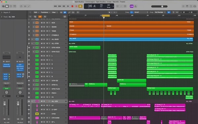The height and width of the screenshot is (124, 198).
Task: Add a new track with plus button
Action: (x=30, y=17)
